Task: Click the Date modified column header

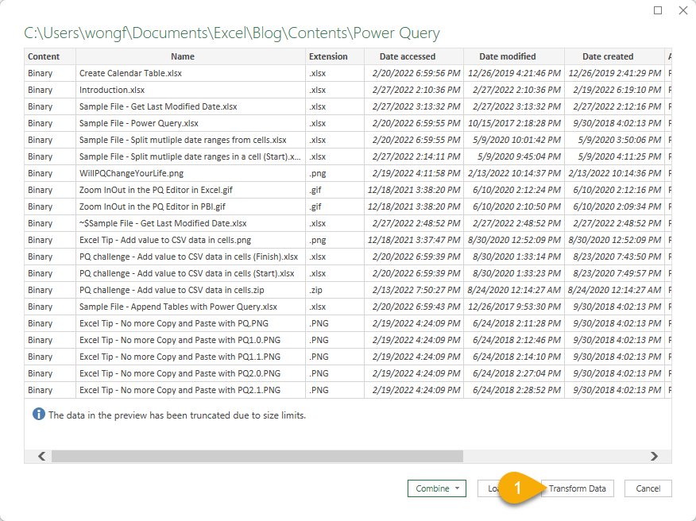Action: coord(507,56)
